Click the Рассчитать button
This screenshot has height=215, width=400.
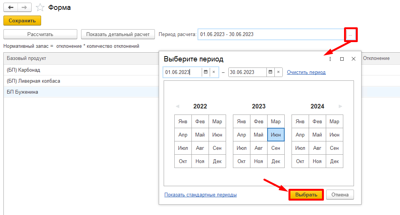pos(40,34)
